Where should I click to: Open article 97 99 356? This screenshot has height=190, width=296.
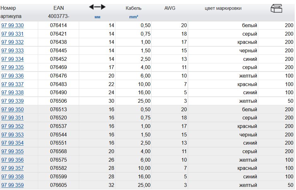point(12,160)
